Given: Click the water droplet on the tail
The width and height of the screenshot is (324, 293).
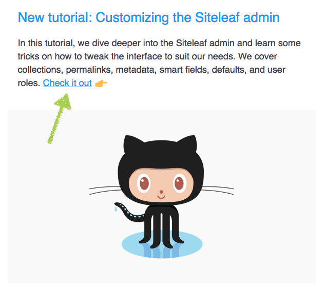Looking at the screenshot, I should click(116, 209).
